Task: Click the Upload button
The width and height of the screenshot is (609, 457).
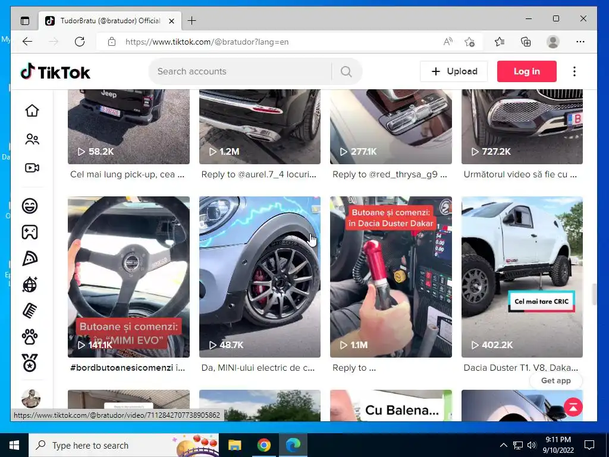Action: (x=454, y=71)
